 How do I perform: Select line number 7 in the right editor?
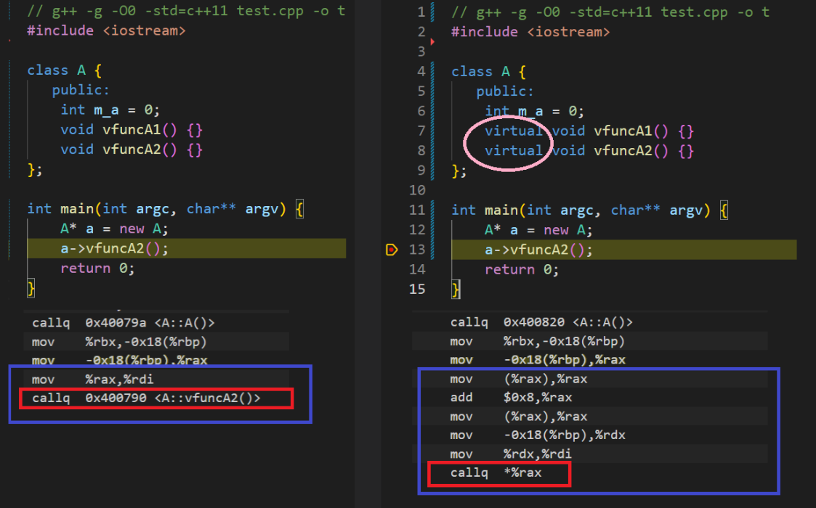coord(421,131)
